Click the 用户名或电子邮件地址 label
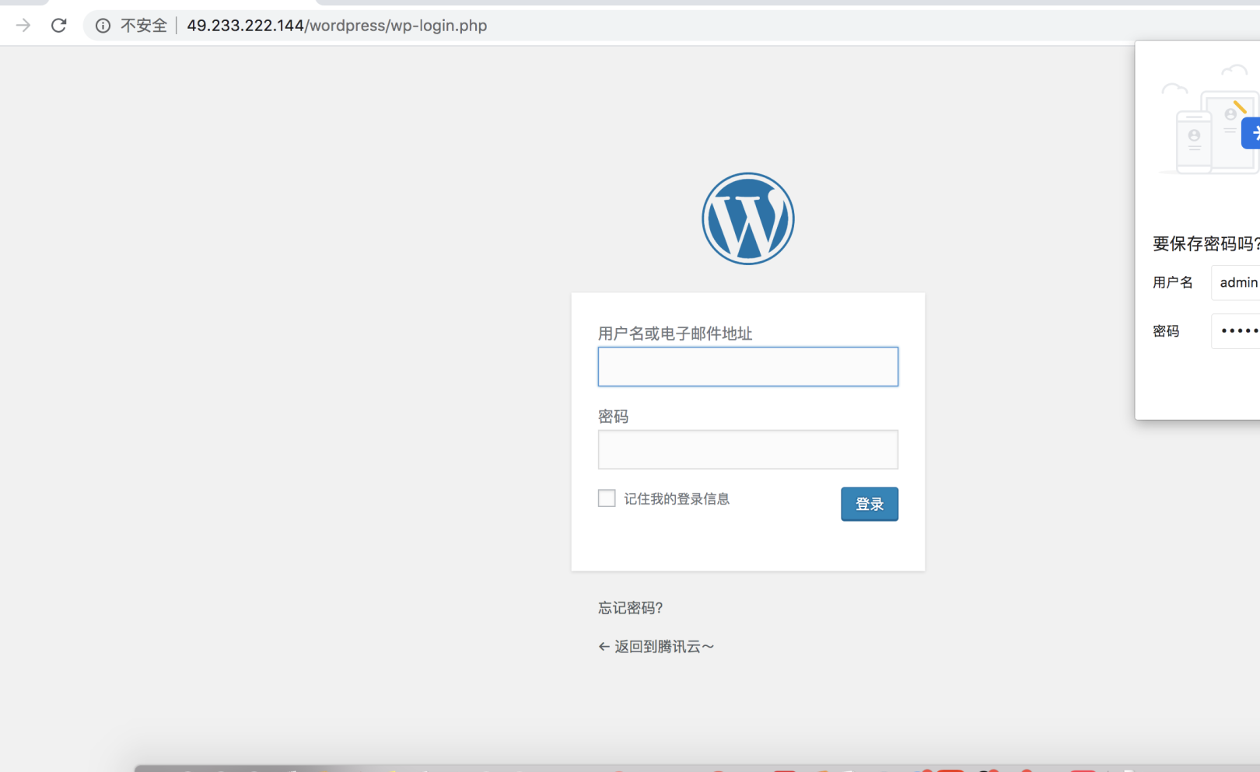 point(675,334)
